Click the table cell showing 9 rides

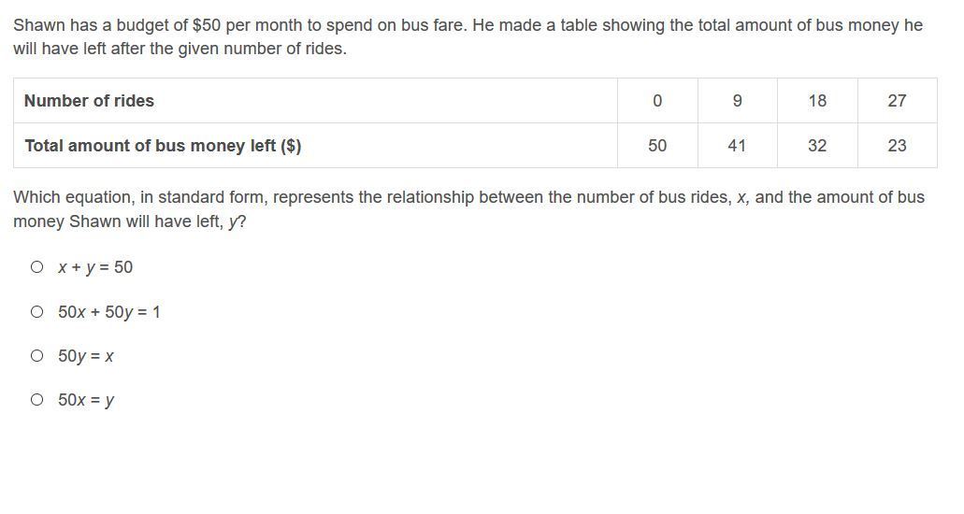coord(737,101)
